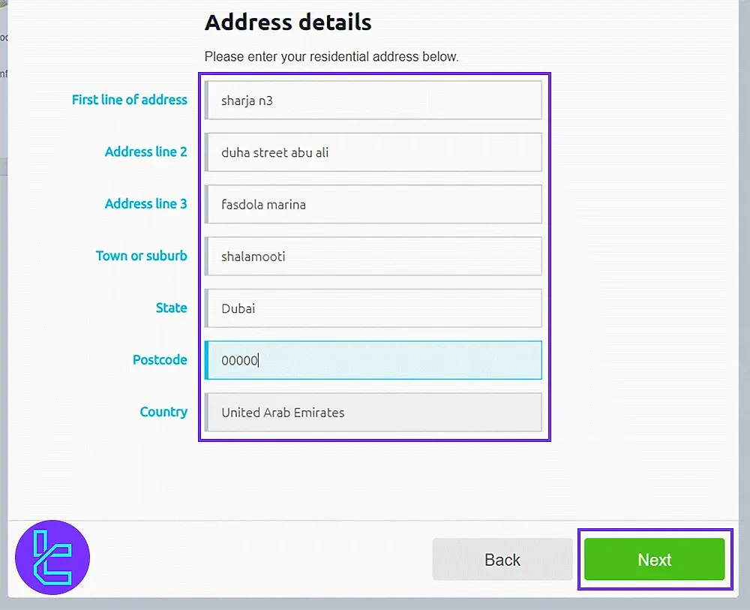Click the State label
750x610 pixels.
(x=172, y=308)
